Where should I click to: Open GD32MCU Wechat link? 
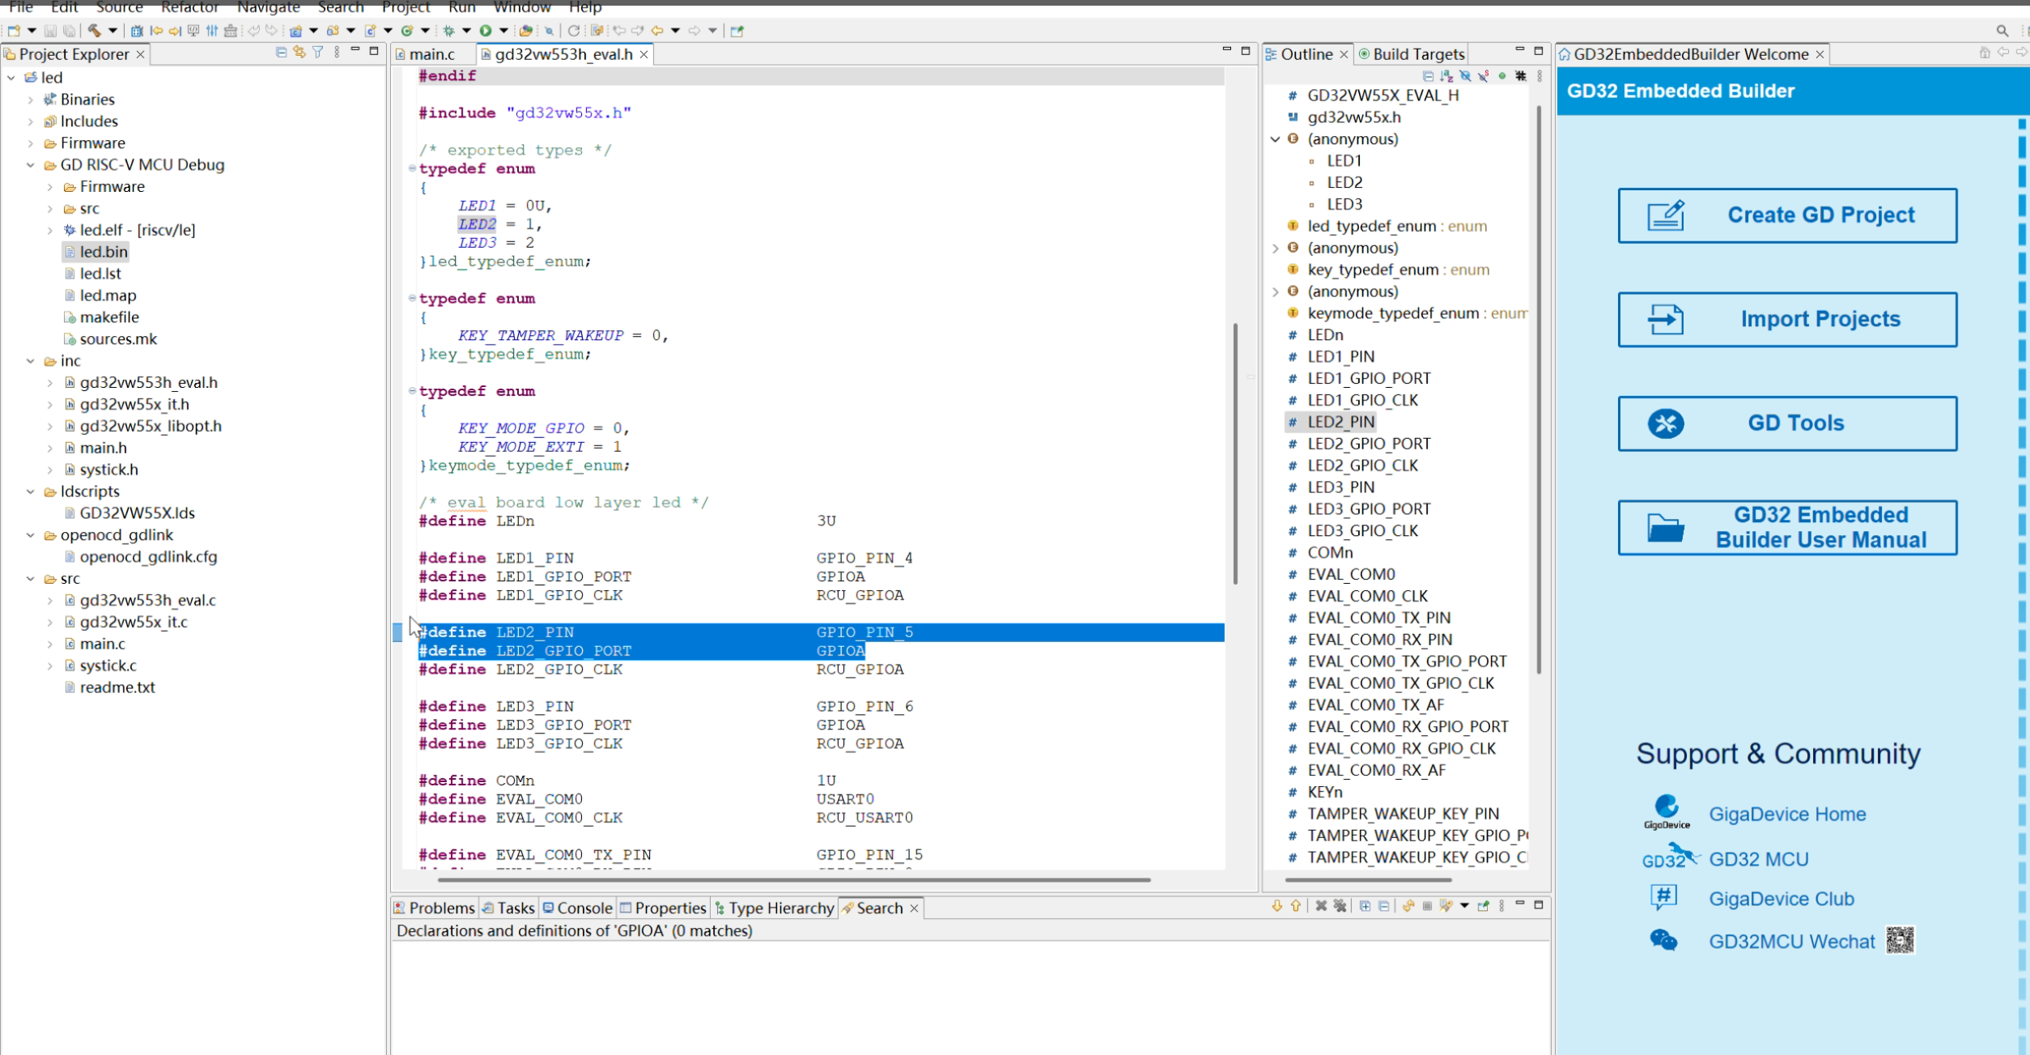pos(1791,941)
